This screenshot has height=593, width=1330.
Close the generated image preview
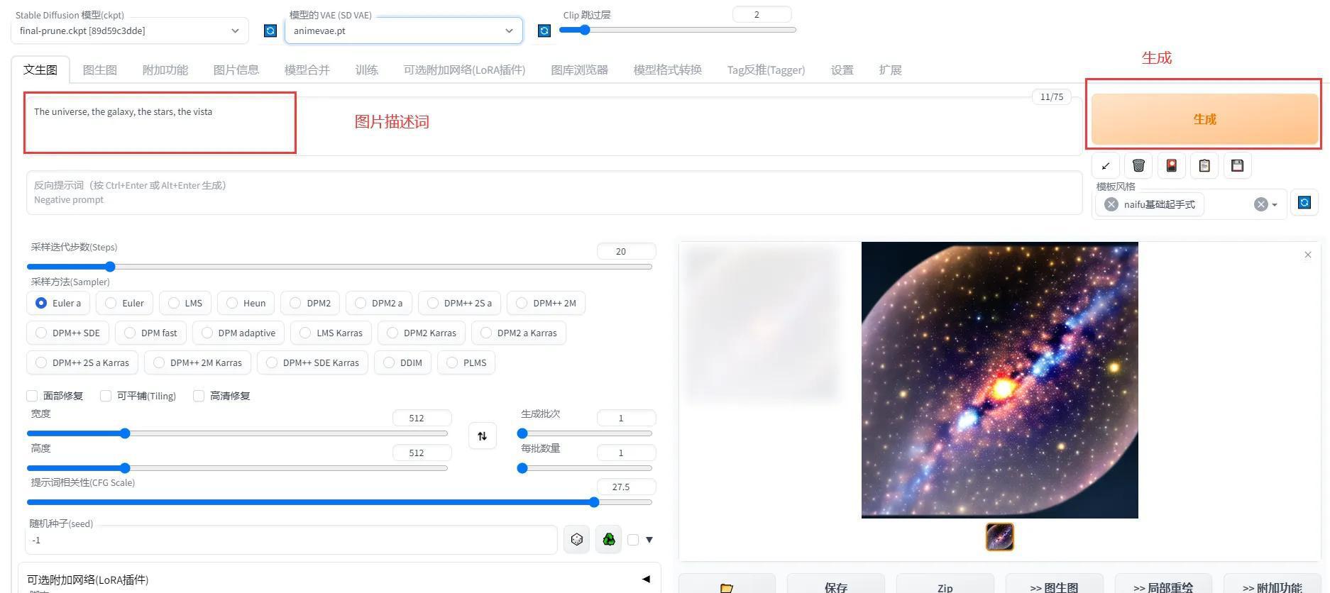(x=1308, y=255)
